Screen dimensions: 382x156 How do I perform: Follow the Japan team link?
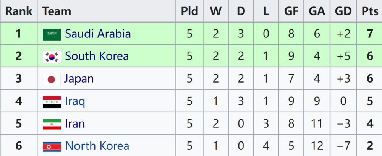[x=79, y=79]
